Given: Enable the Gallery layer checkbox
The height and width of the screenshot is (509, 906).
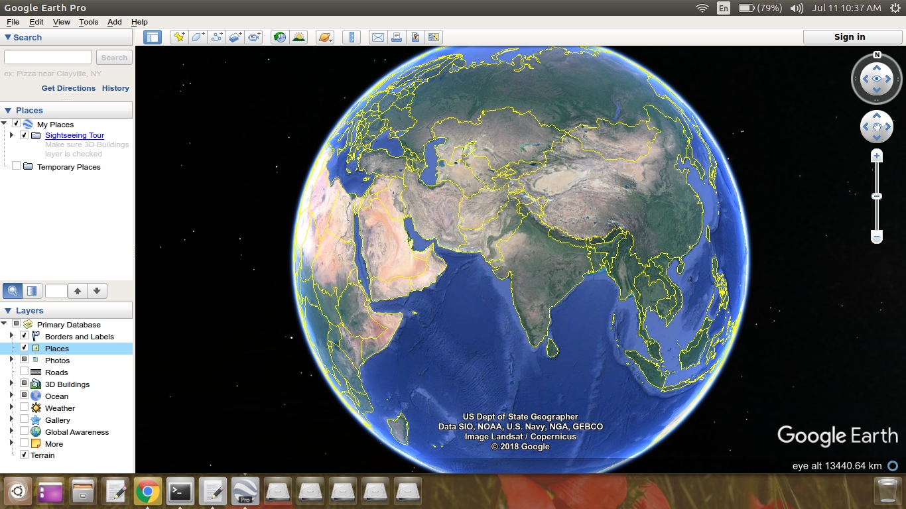Looking at the screenshot, I should (25, 420).
